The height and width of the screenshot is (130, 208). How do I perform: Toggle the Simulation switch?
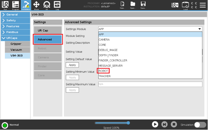coord(200,125)
